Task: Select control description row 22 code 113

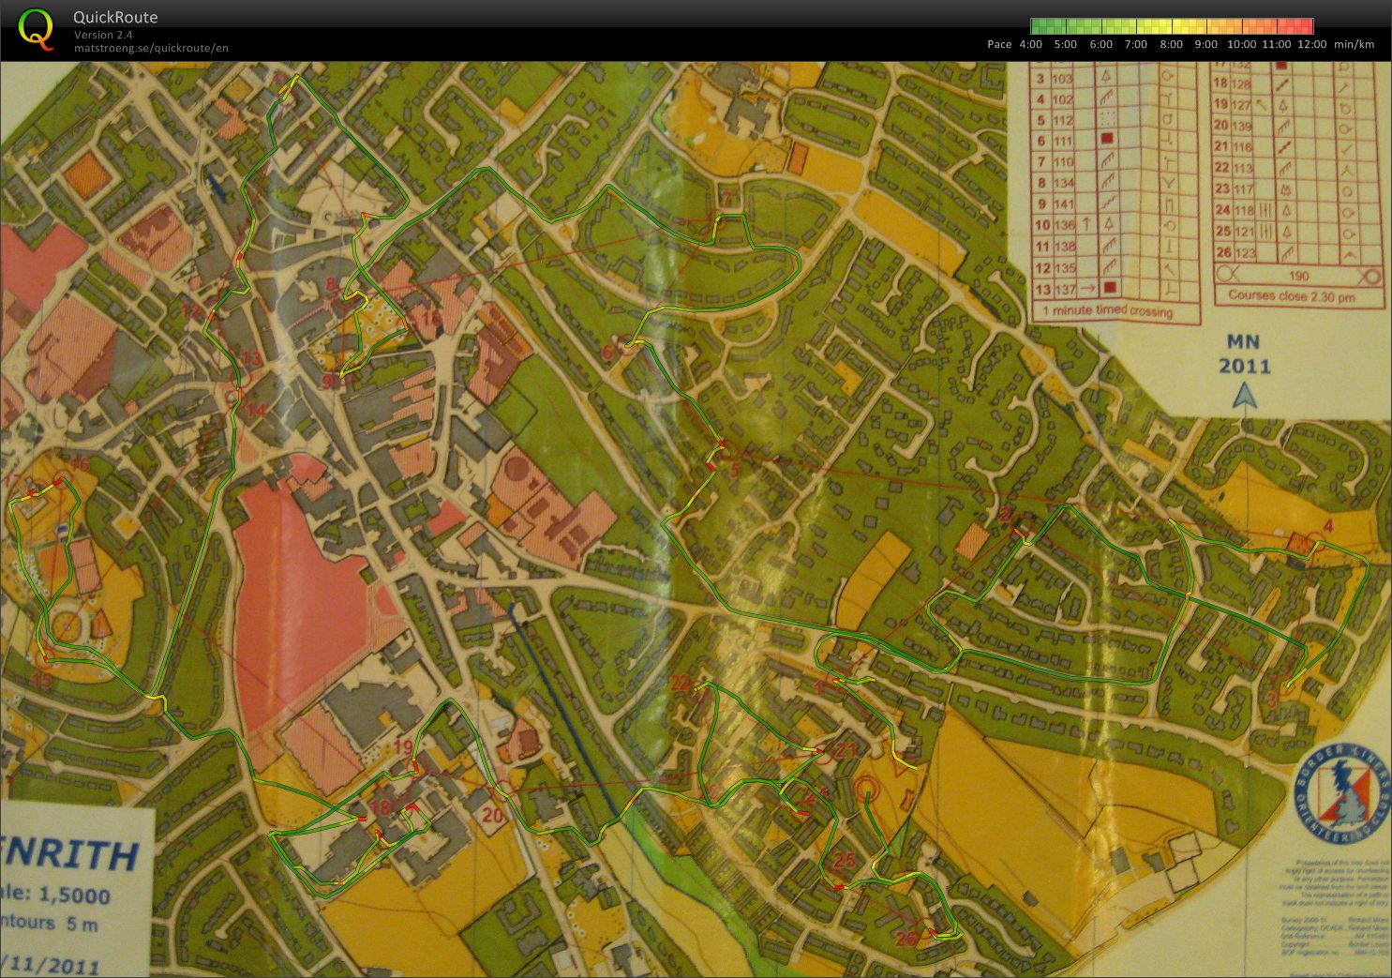Action: pyautogui.click(x=1295, y=168)
